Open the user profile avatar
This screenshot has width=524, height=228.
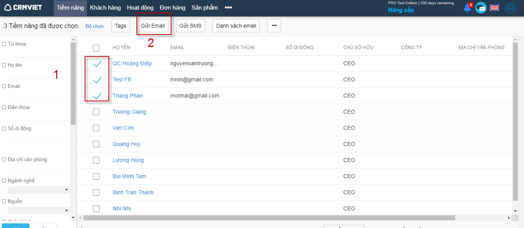(x=510, y=8)
